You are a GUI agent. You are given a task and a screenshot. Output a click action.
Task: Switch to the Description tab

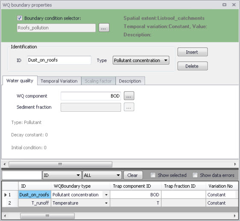pos(130,81)
